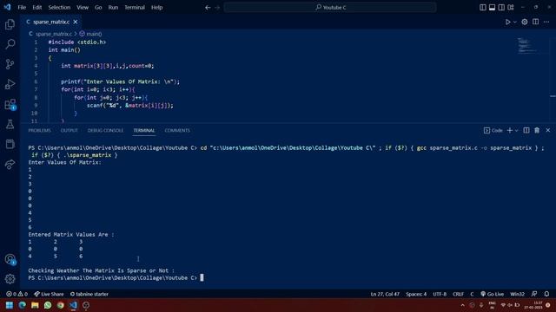The image size is (556, 312).
Task: Change the UTF-8 encoding
Action: [440, 294]
